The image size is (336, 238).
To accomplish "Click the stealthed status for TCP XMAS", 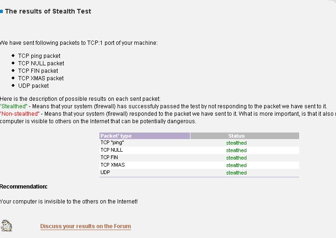I will coord(236,165).
